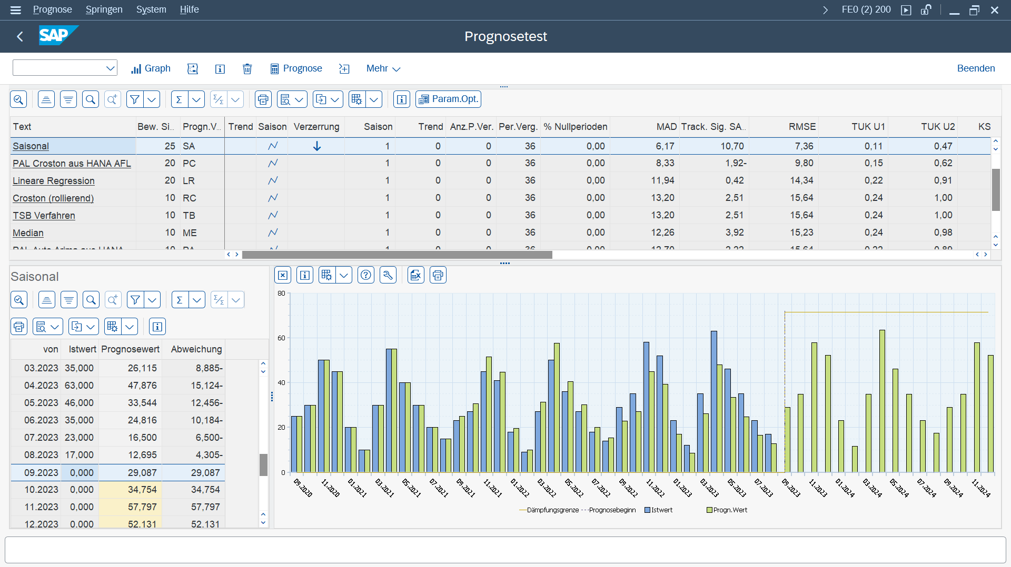Image resolution: width=1011 pixels, height=567 pixels.
Task: Open the Saisonal link in the table
Action: pyautogui.click(x=31, y=146)
